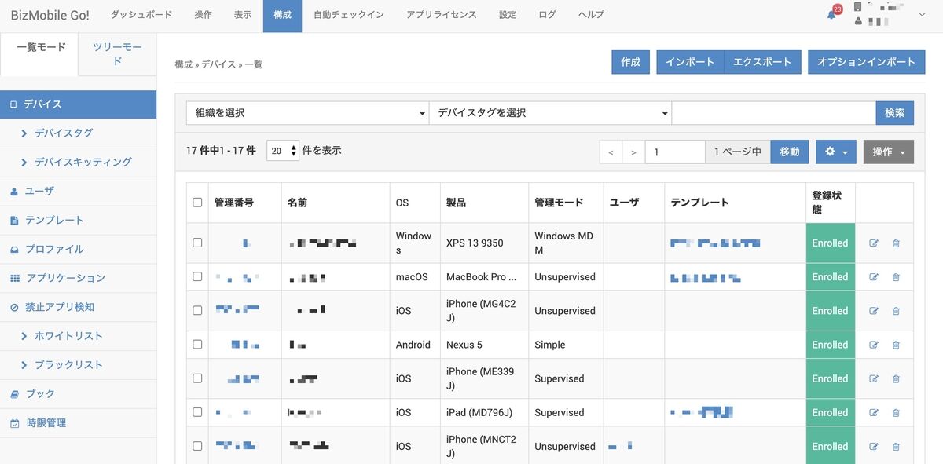Open the gray 操作 dropdown button
The height and width of the screenshot is (464, 943).
pos(889,152)
